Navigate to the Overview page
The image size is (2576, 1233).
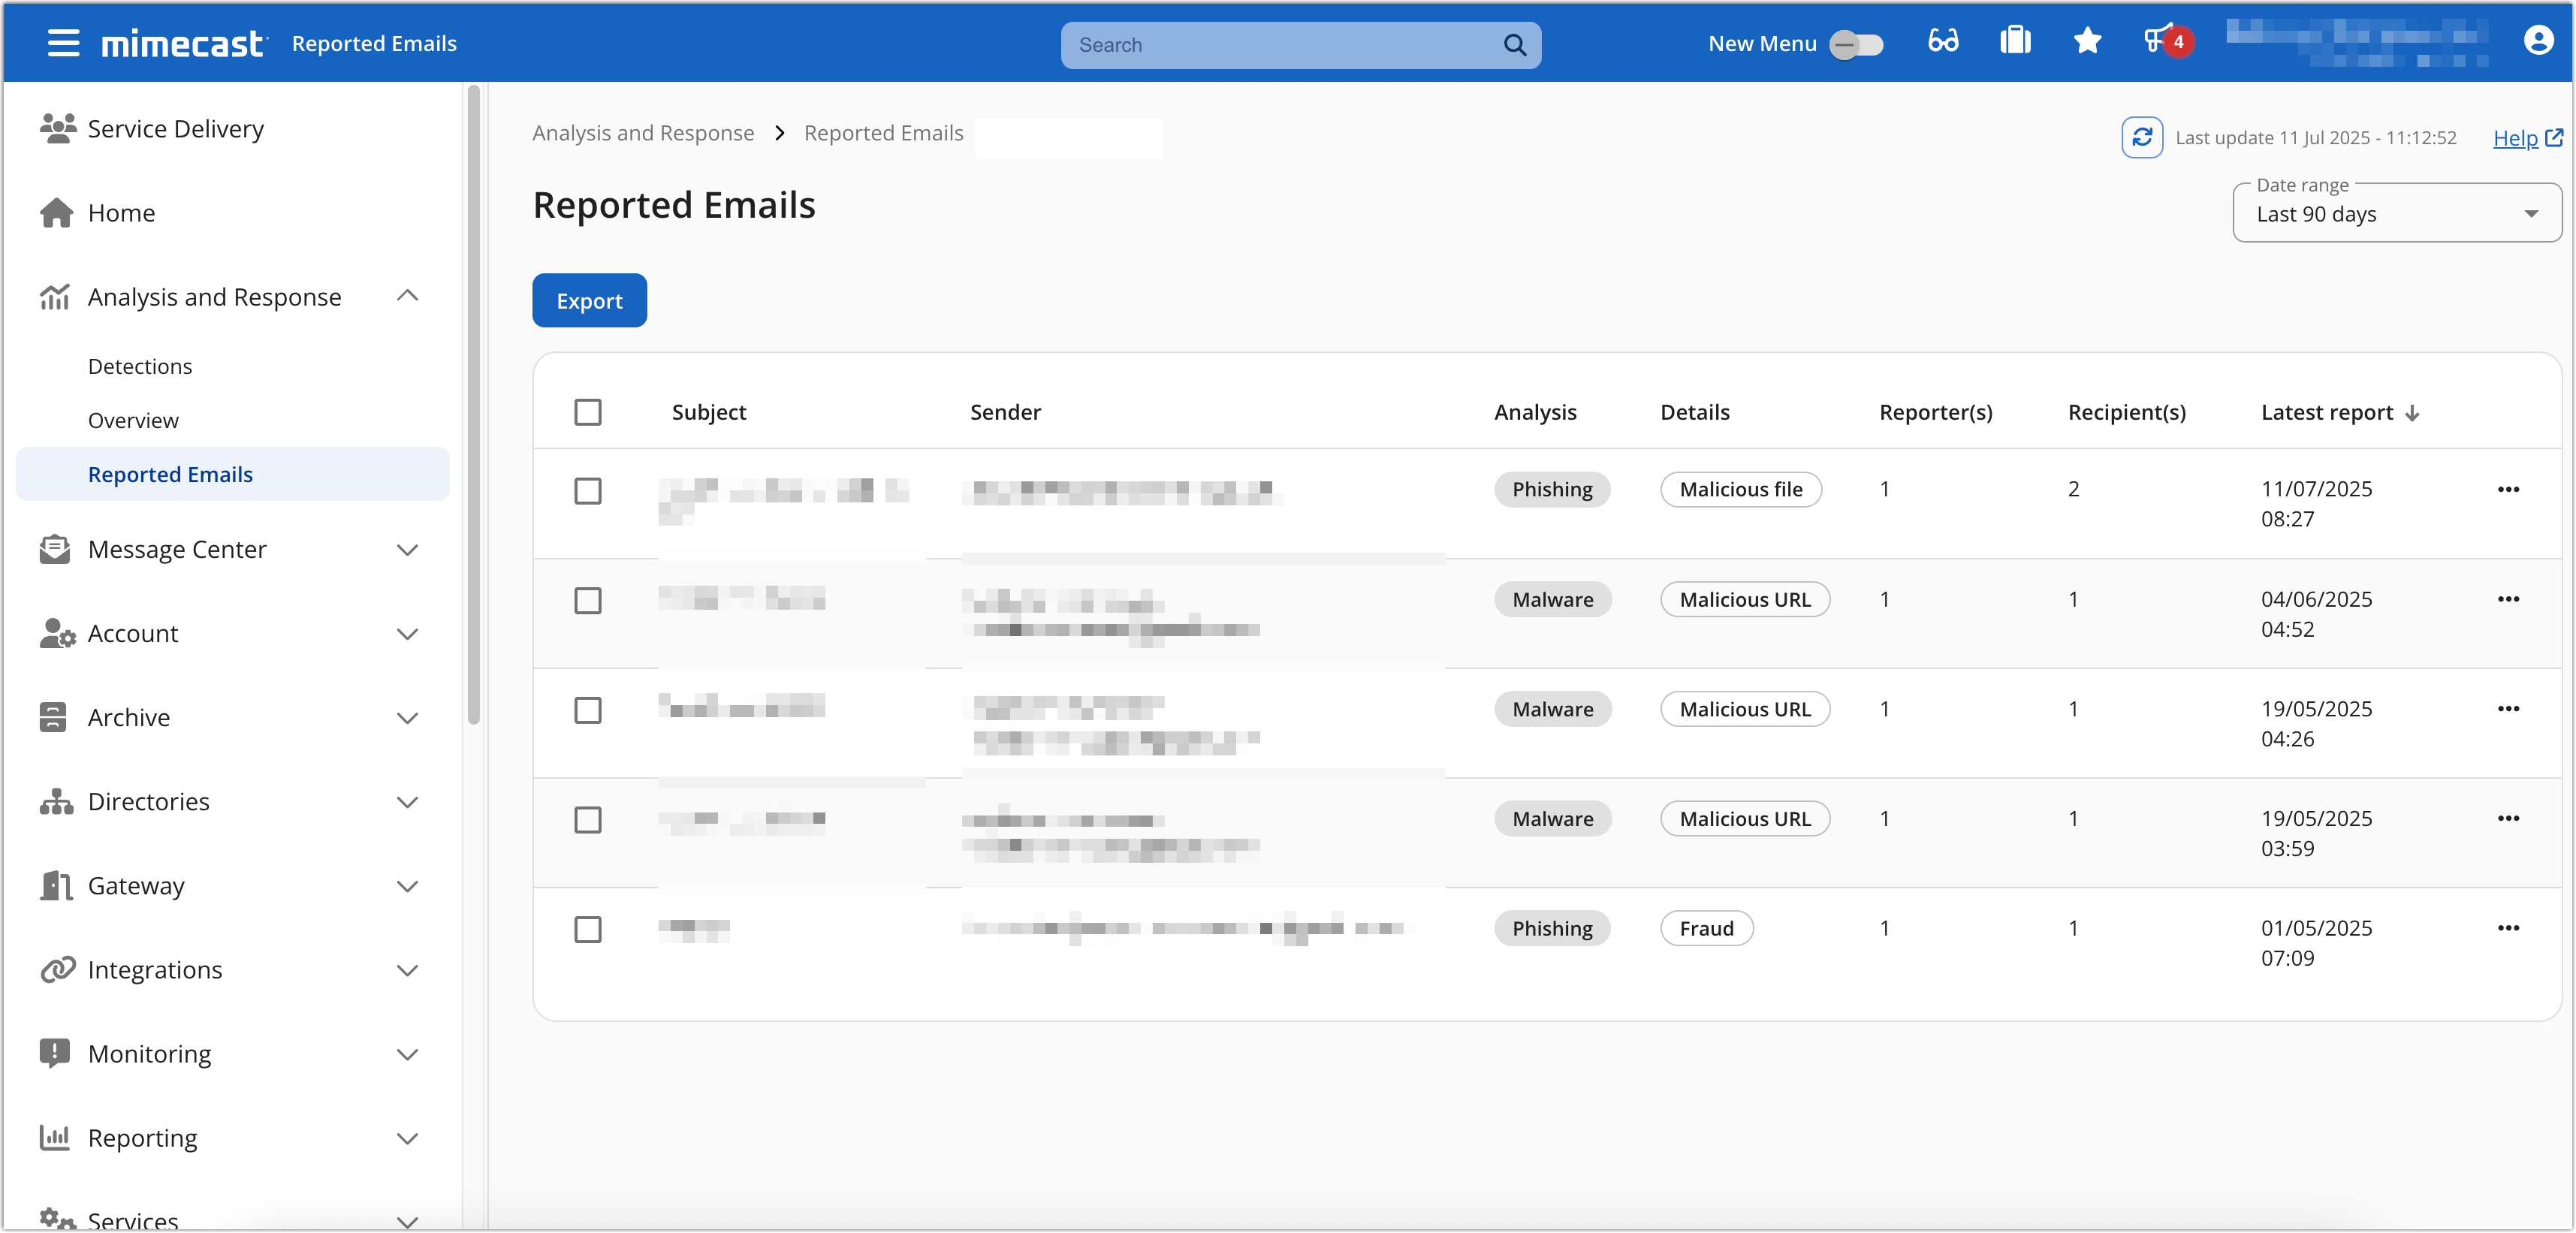(x=133, y=420)
